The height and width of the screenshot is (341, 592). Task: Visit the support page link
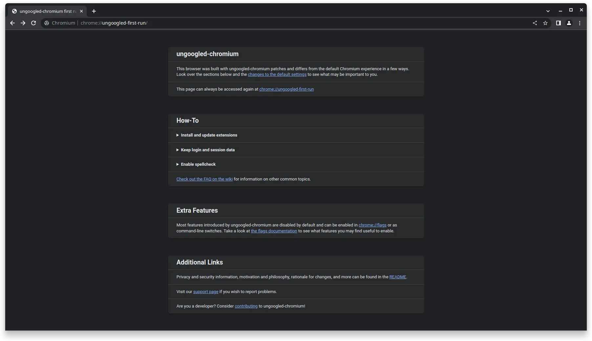(x=206, y=292)
